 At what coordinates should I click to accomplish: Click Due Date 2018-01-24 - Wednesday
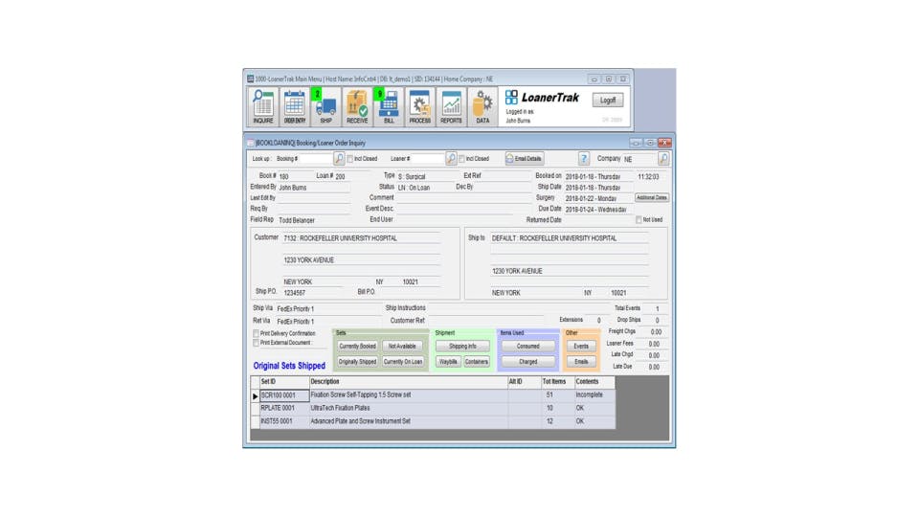(596, 210)
